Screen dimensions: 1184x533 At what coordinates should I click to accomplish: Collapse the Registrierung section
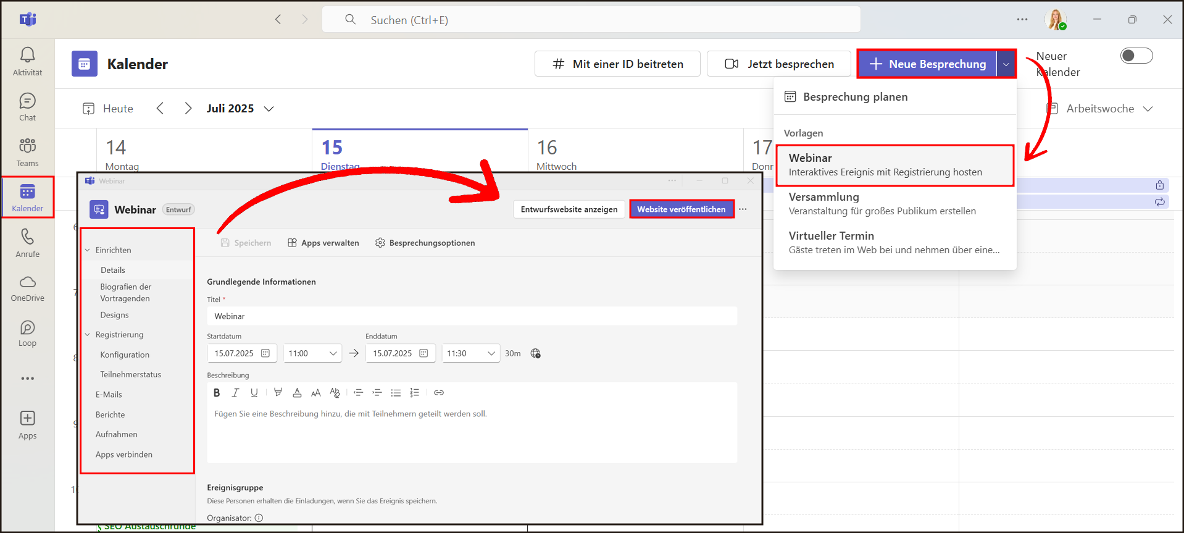coord(88,335)
